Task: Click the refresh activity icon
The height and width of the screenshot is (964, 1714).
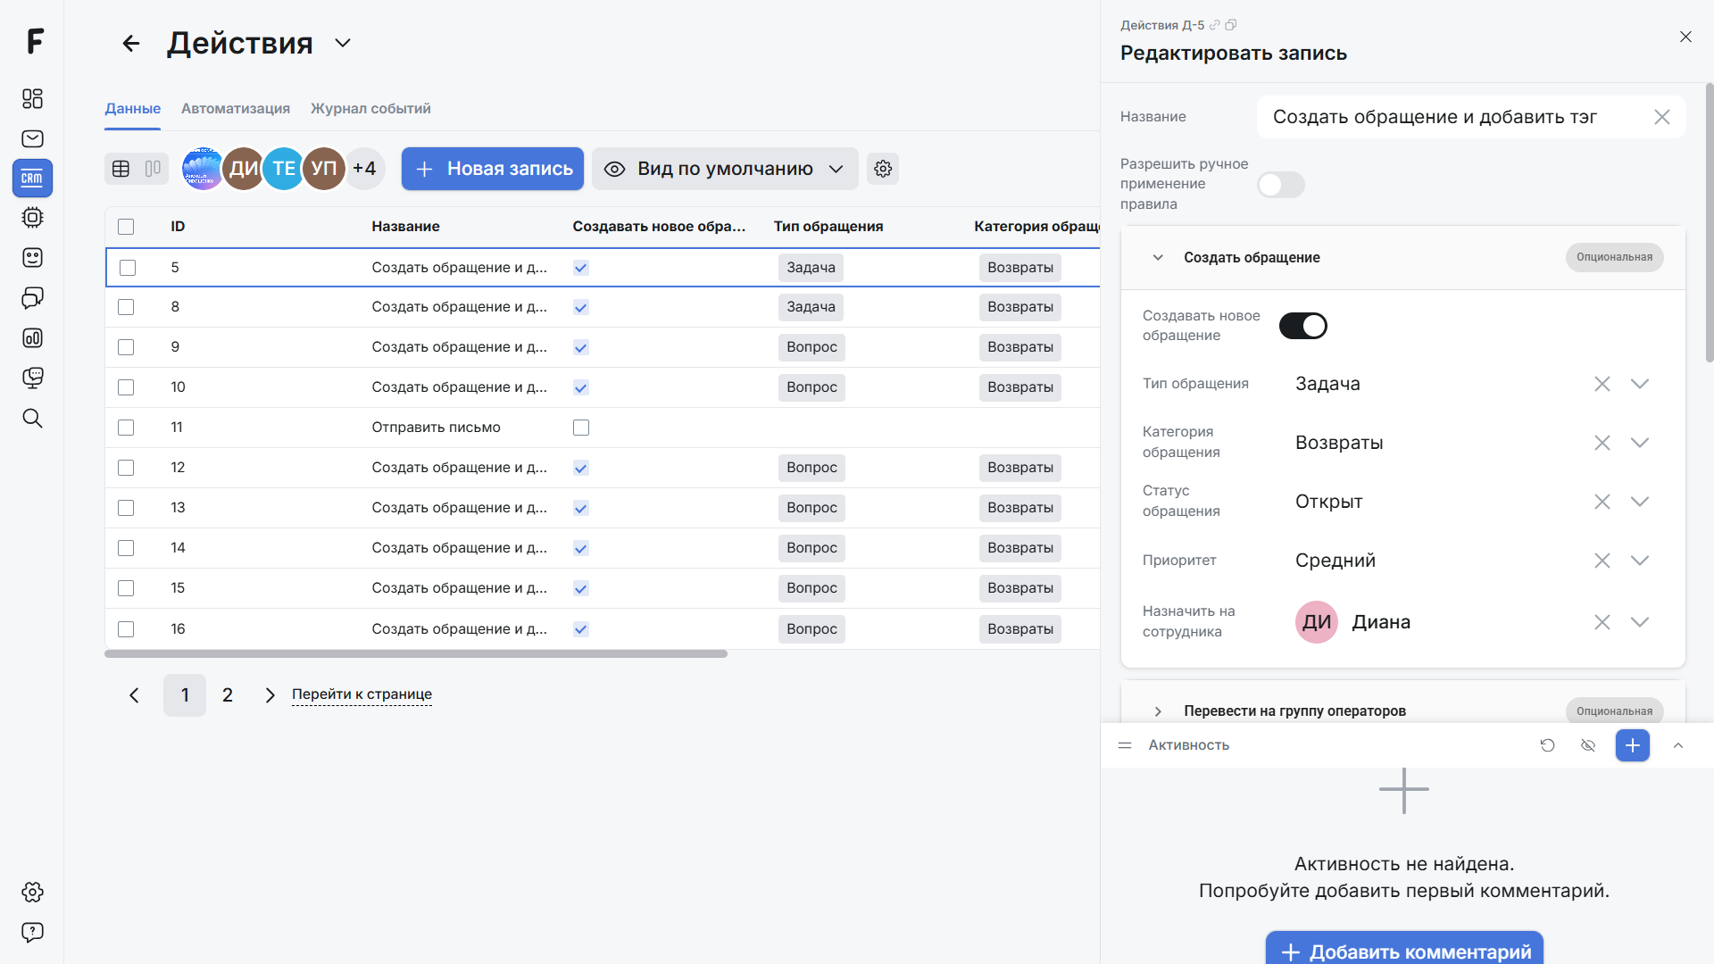Action: 1547,745
